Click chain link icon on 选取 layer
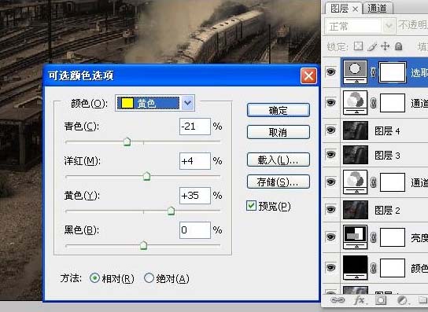The image size is (428, 312). pos(373,72)
